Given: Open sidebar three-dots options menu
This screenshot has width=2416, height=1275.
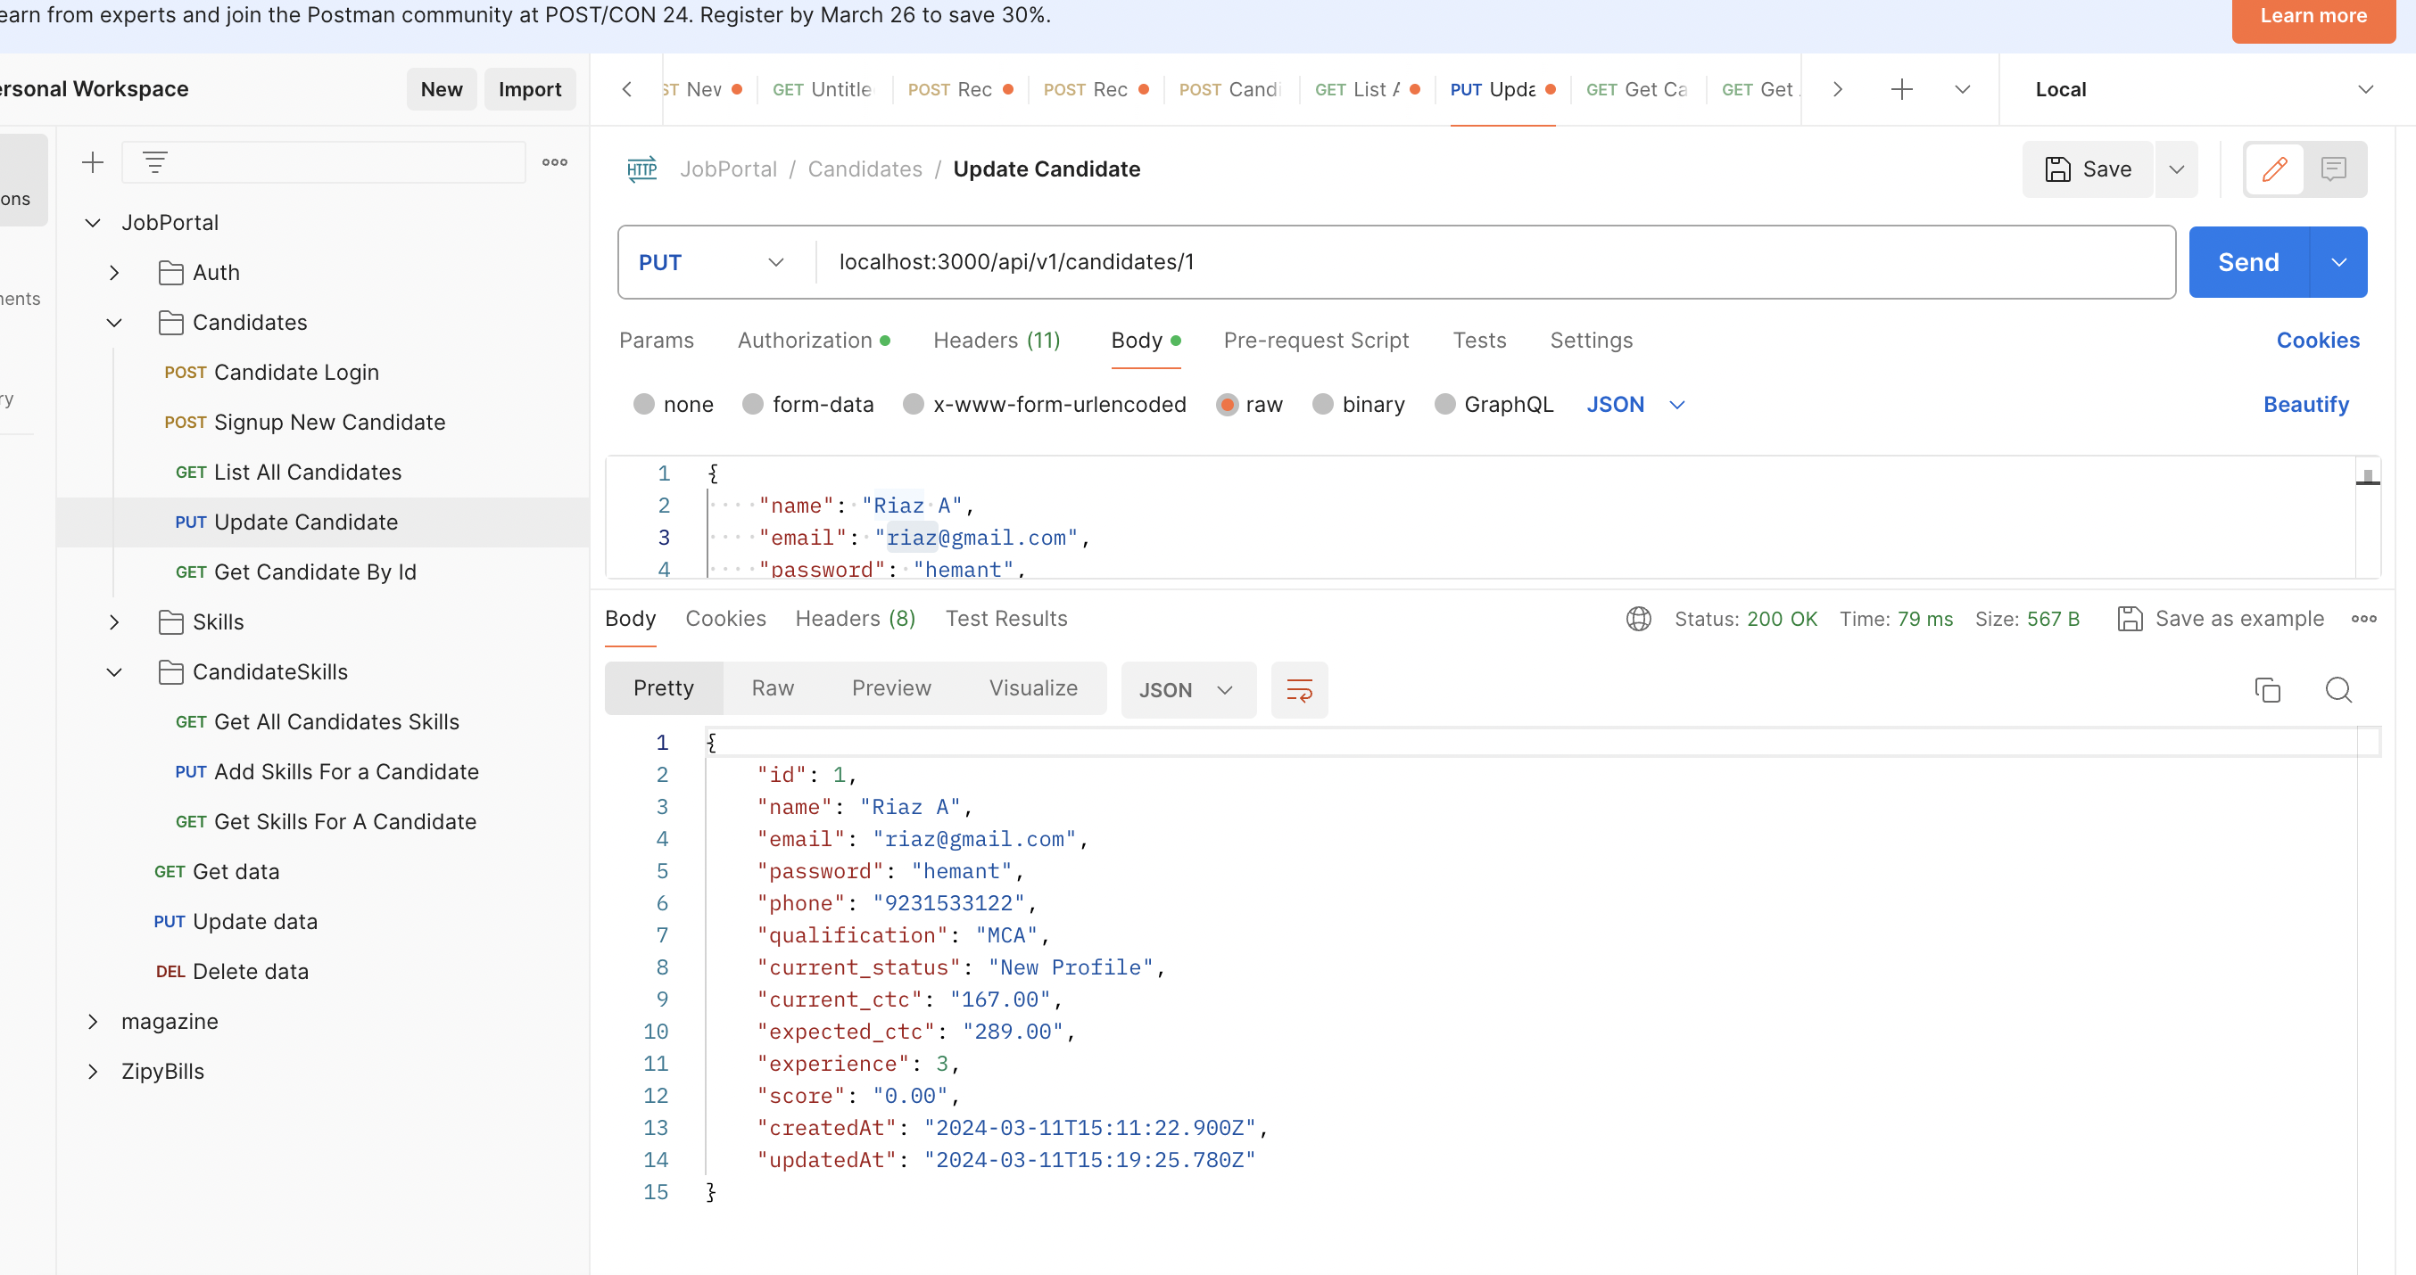Looking at the screenshot, I should [x=554, y=162].
